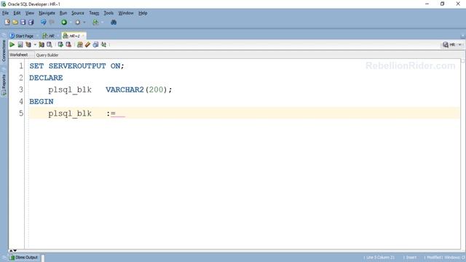This screenshot has height=262, width=466.
Task: Click the SET SERVEROUTPUT ON line
Action: (76, 66)
